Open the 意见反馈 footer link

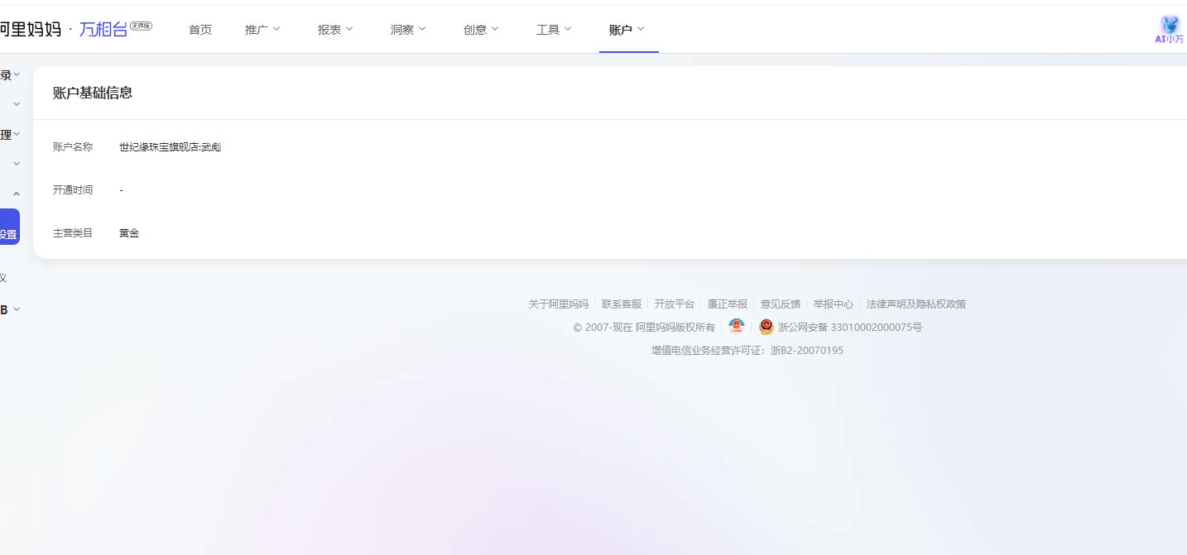(x=781, y=304)
